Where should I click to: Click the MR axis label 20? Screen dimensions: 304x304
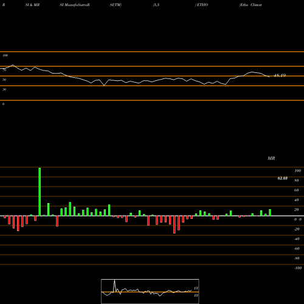point(297,210)
